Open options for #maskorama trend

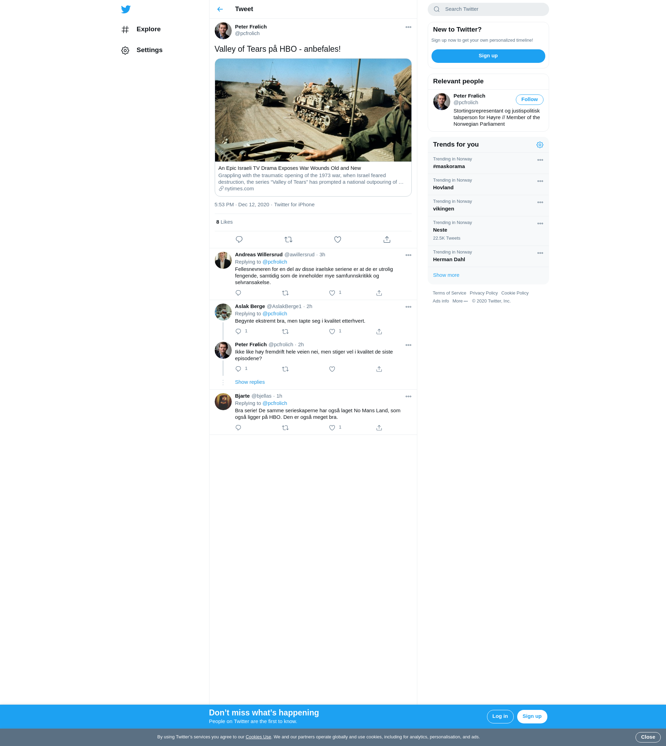point(540,160)
